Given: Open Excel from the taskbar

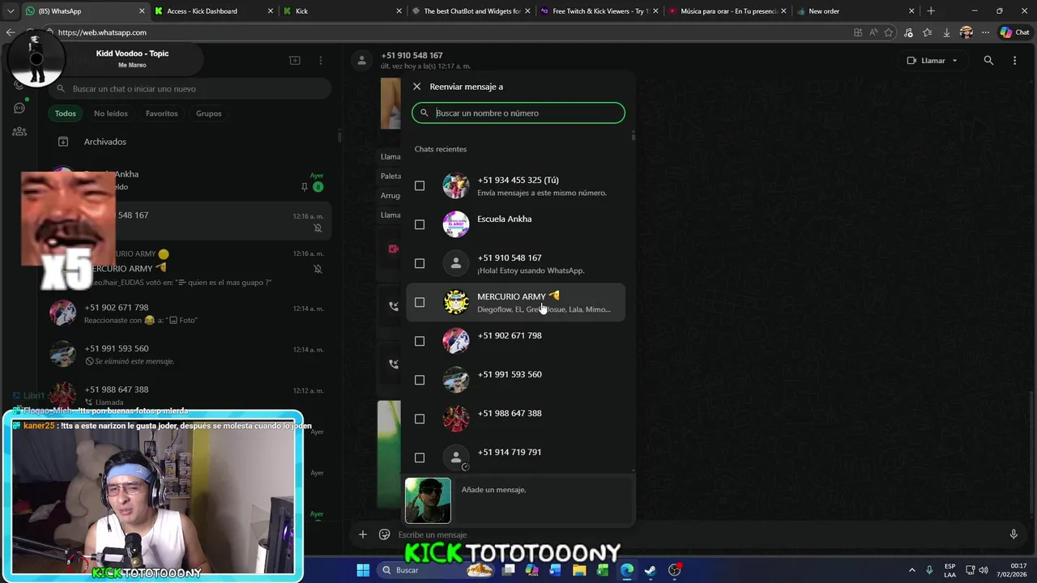Looking at the screenshot, I should [603, 570].
